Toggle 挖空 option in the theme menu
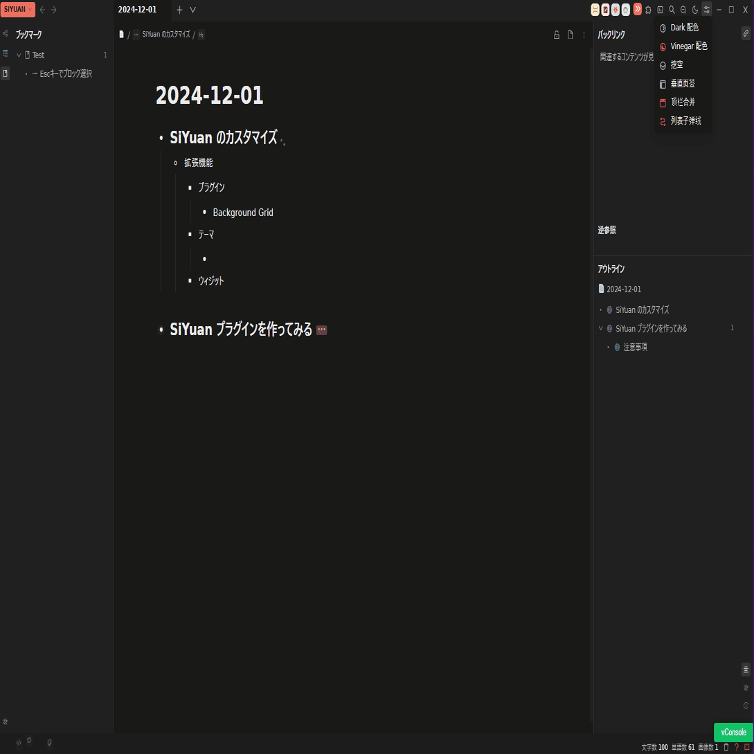Image resolution: width=754 pixels, height=754 pixels. point(683,65)
